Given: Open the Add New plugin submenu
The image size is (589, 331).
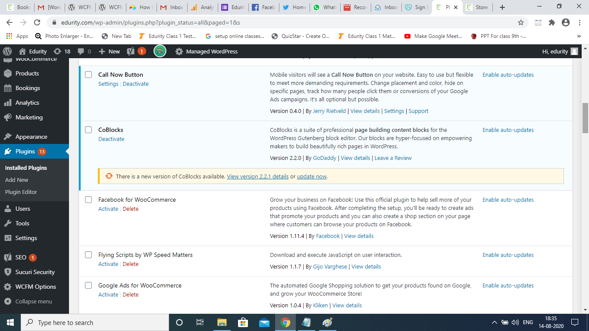Looking at the screenshot, I should 17,180.
